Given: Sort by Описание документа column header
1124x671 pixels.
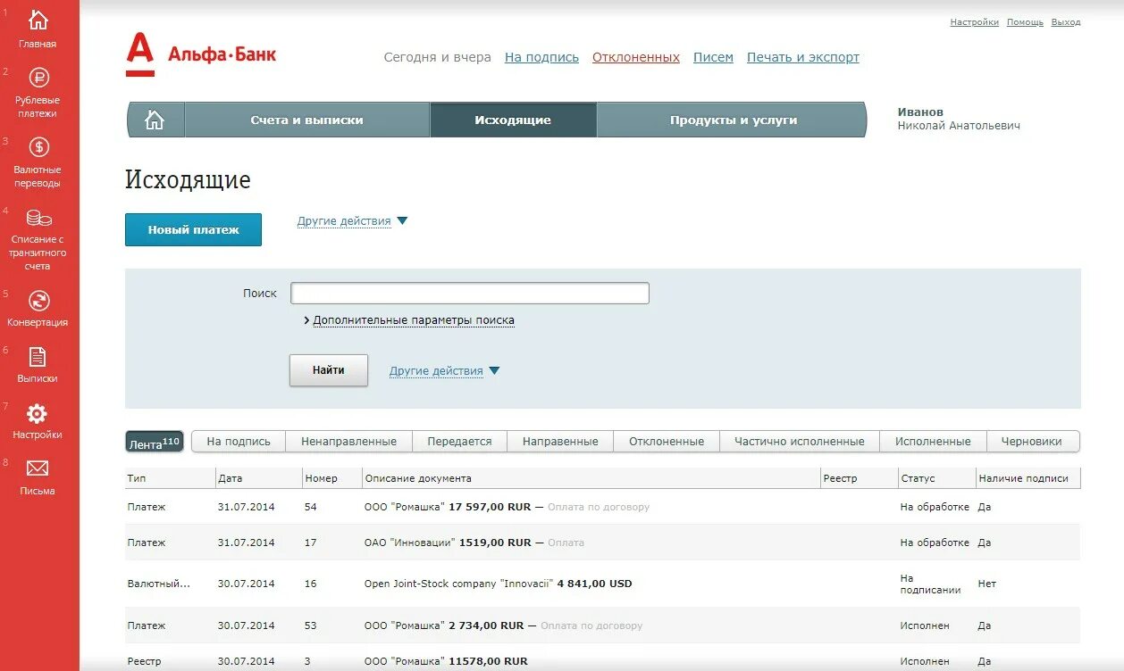Looking at the screenshot, I should point(591,478).
